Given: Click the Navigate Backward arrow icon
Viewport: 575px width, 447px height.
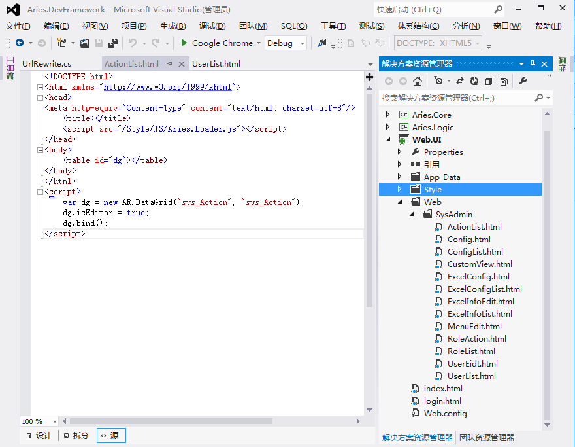Looking at the screenshot, I should coord(20,43).
